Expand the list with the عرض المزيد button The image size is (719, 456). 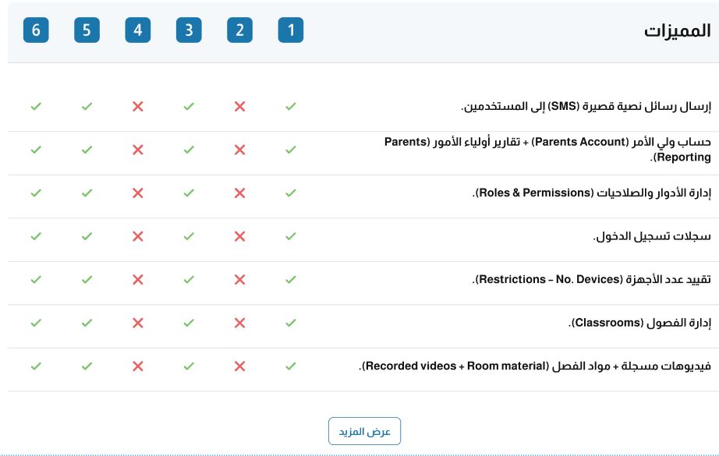[x=364, y=431]
